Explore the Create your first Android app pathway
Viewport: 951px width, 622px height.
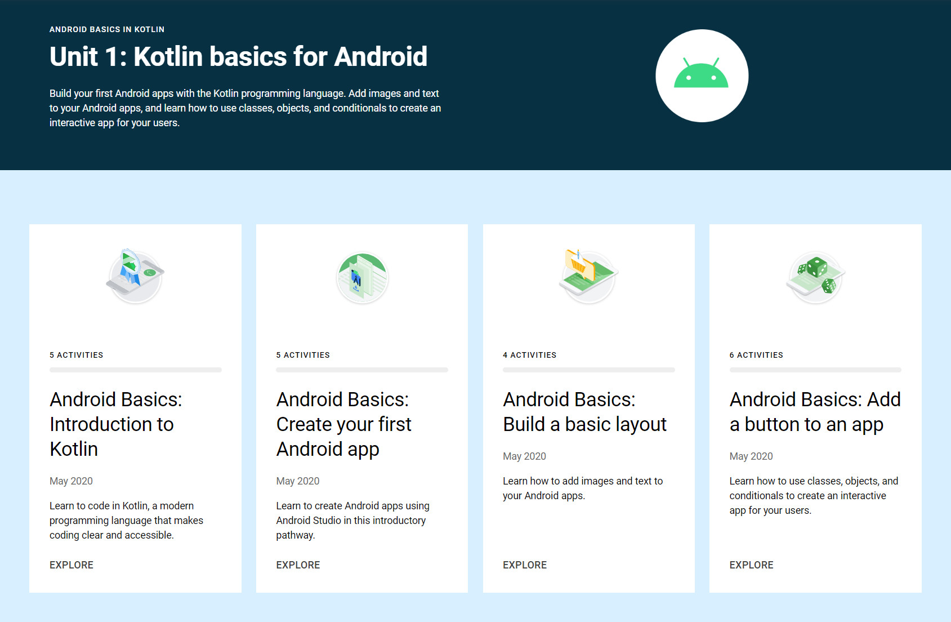298,565
